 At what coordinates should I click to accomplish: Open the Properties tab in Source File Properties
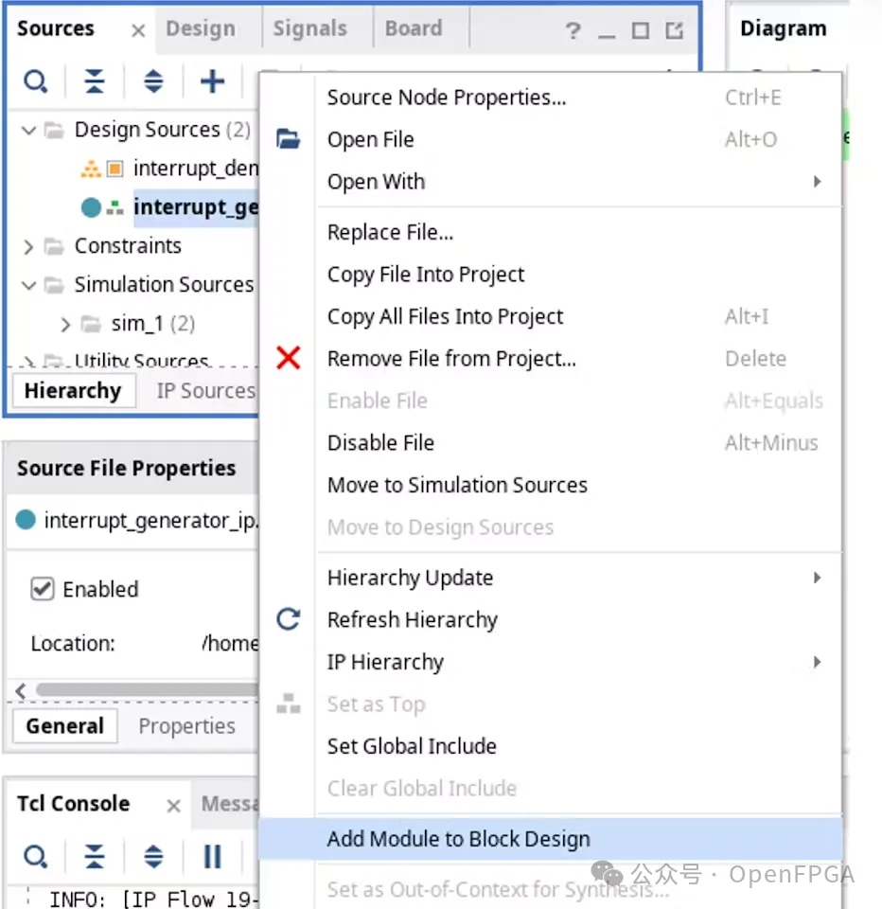(186, 726)
